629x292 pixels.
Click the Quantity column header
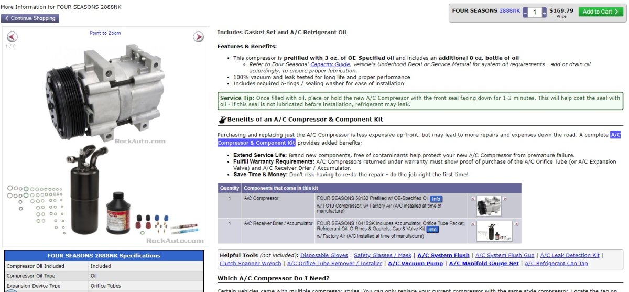(230, 188)
